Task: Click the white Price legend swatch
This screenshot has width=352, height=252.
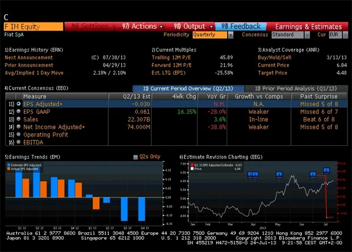Action: point(192,169)
